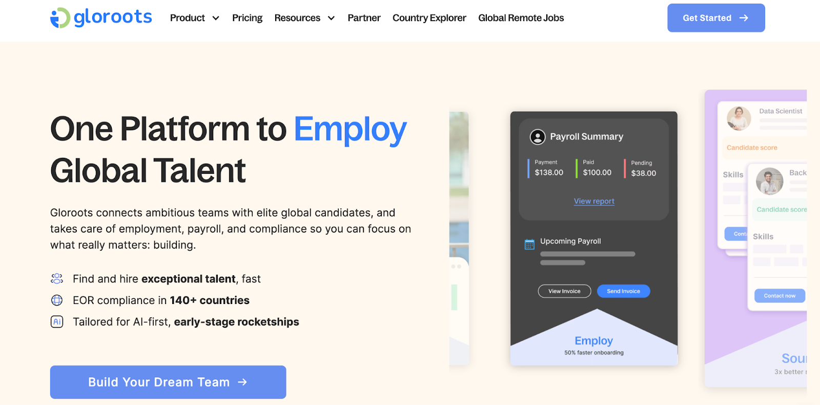820x405 pixels.
Task: Click the arrow in Build Your Dream Team
Action: coord(242,382)
